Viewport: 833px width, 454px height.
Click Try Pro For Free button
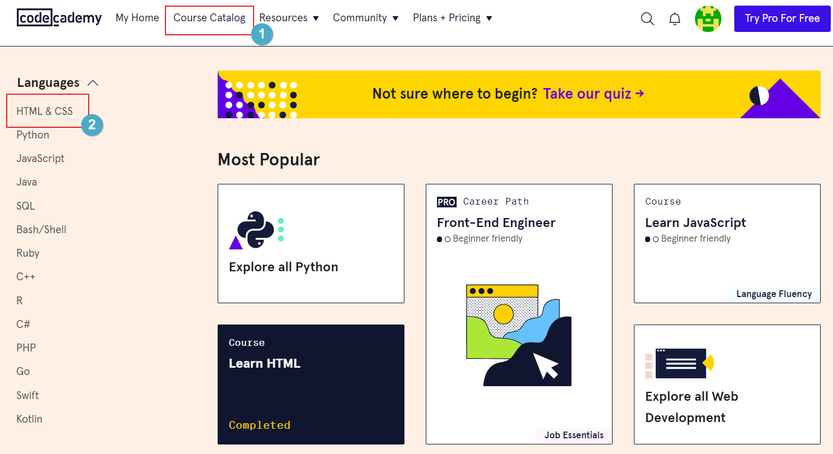point(782,18)
